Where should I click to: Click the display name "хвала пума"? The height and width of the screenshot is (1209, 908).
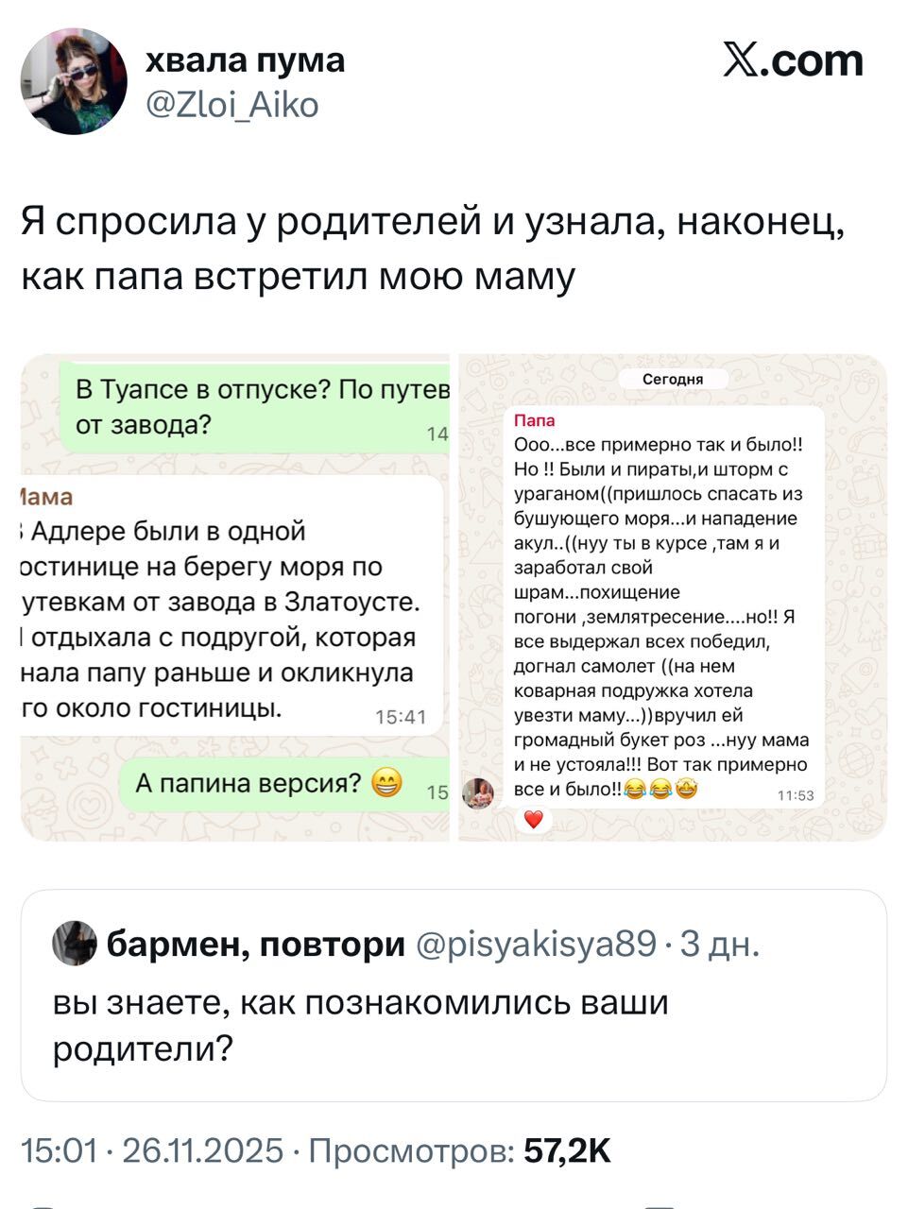[x=245, y=60]
